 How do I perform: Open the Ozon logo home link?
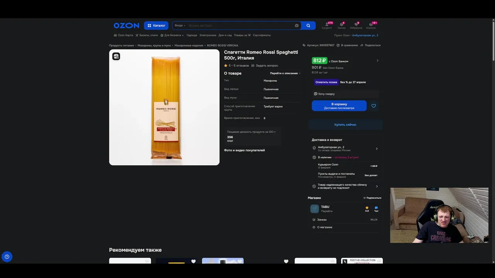pos(126,25)
